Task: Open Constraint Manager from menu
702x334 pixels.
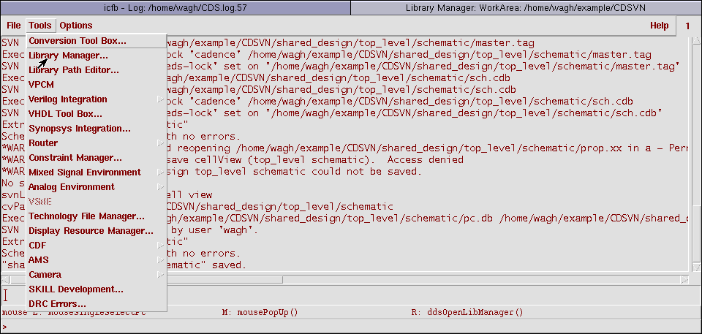Action: point(75,158)
